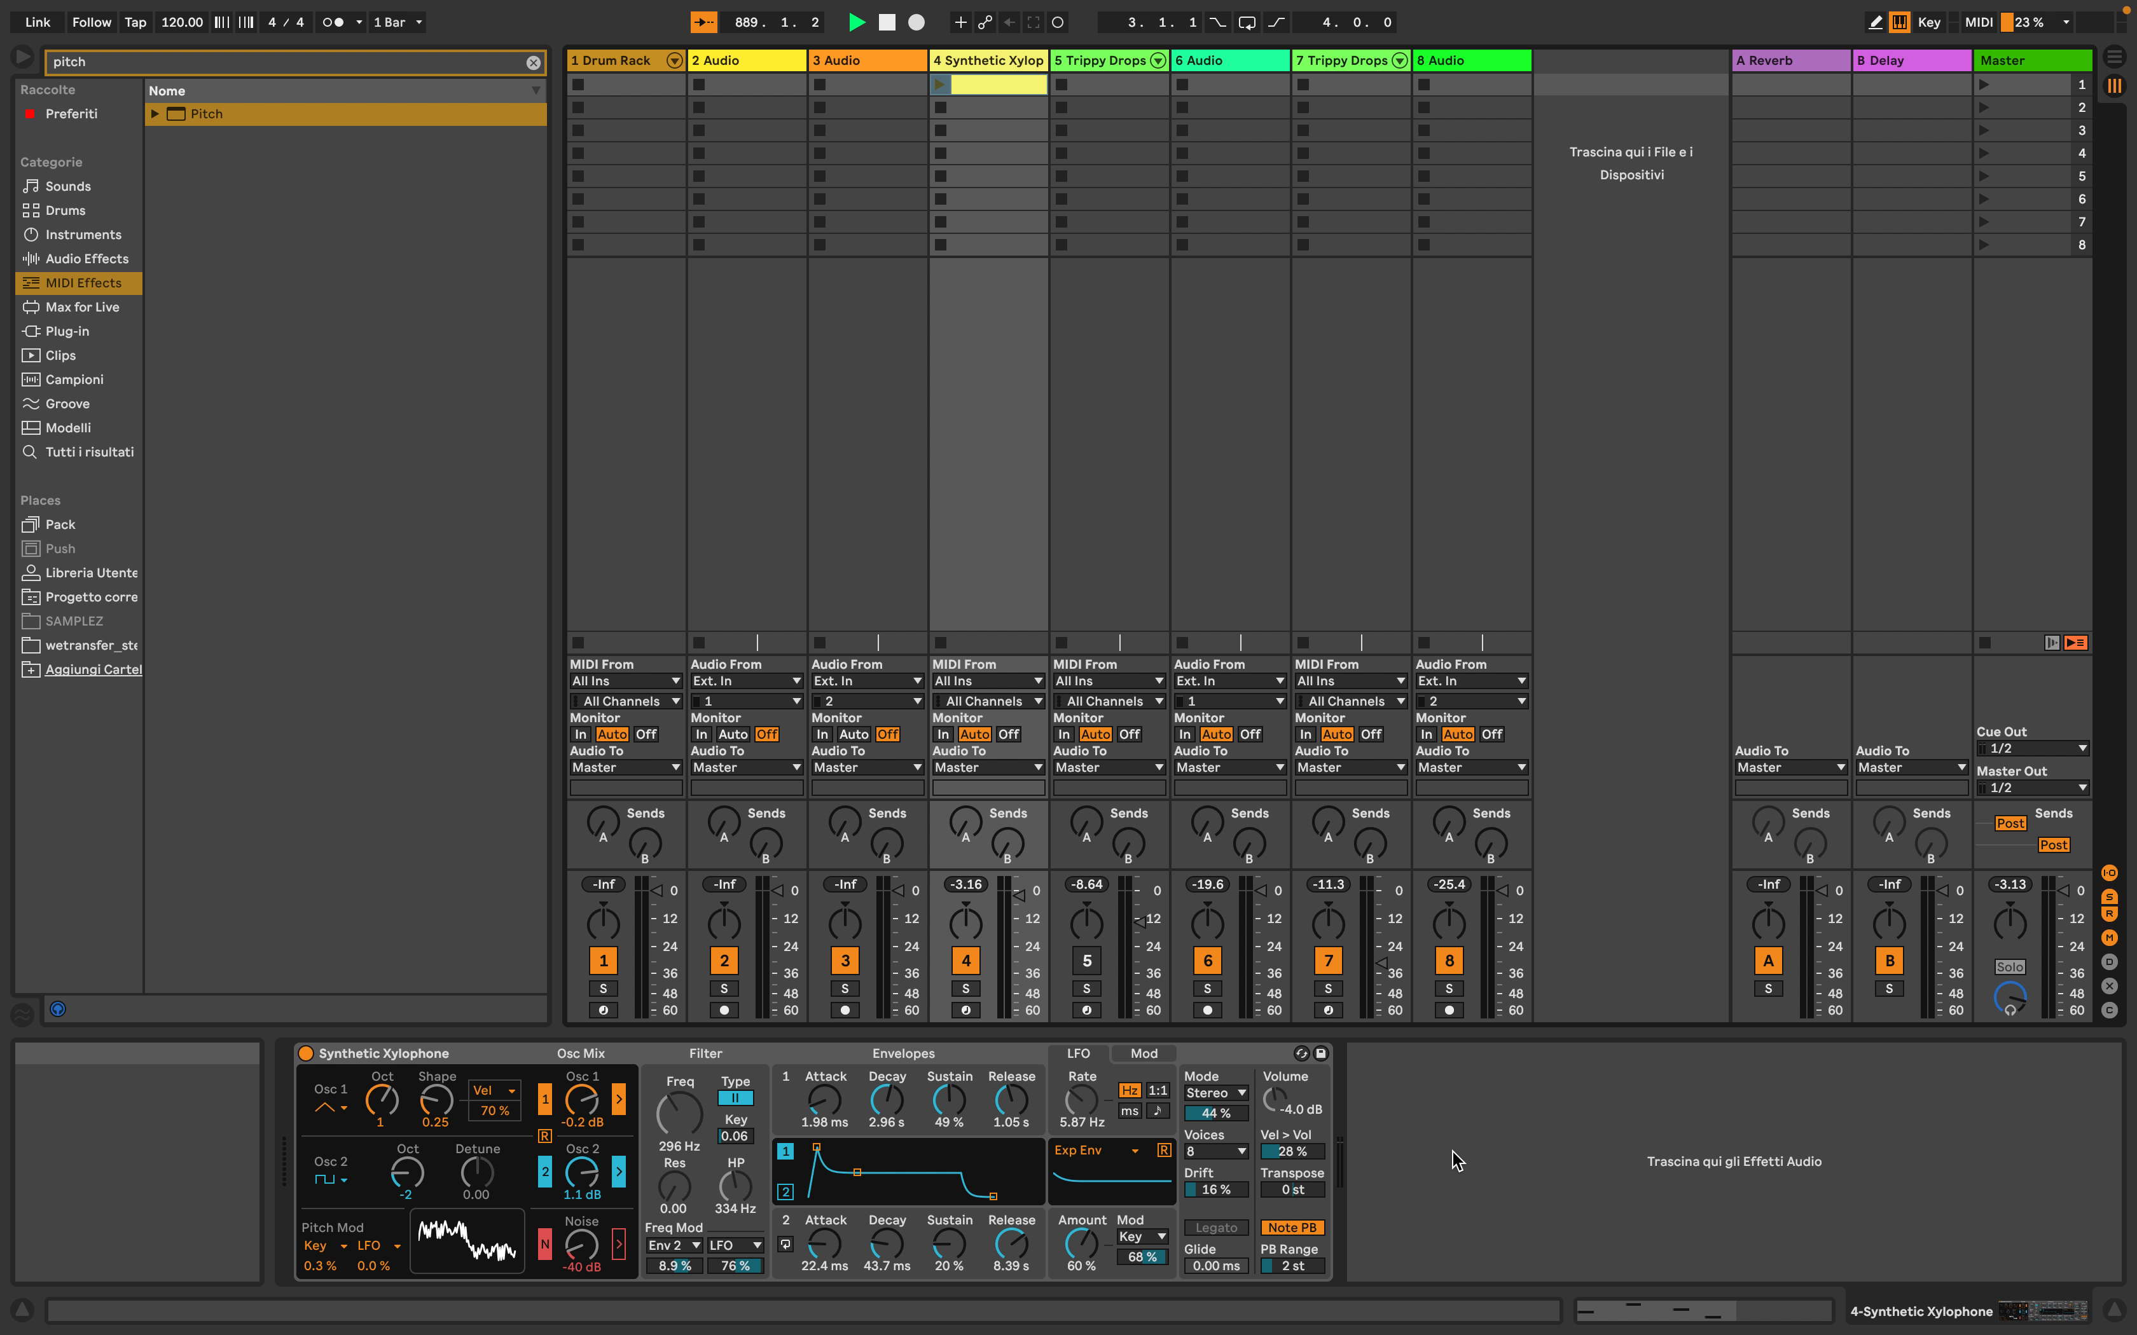Click track 4 volume fader value
Image resolution: width=2137 pixels, height=1335 pixels.
(x=965, y=884)
